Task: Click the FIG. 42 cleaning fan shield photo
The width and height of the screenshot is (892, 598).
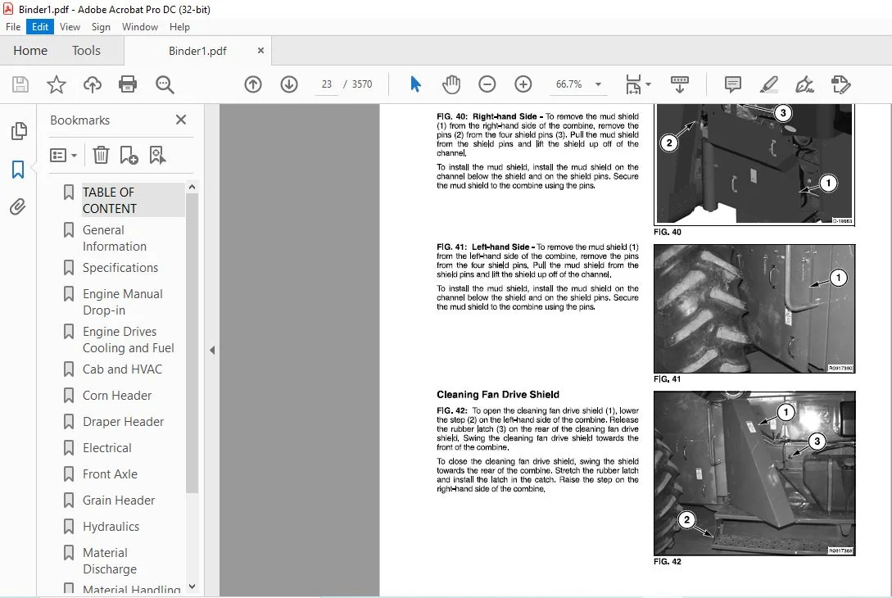Action: click(754, 473)
